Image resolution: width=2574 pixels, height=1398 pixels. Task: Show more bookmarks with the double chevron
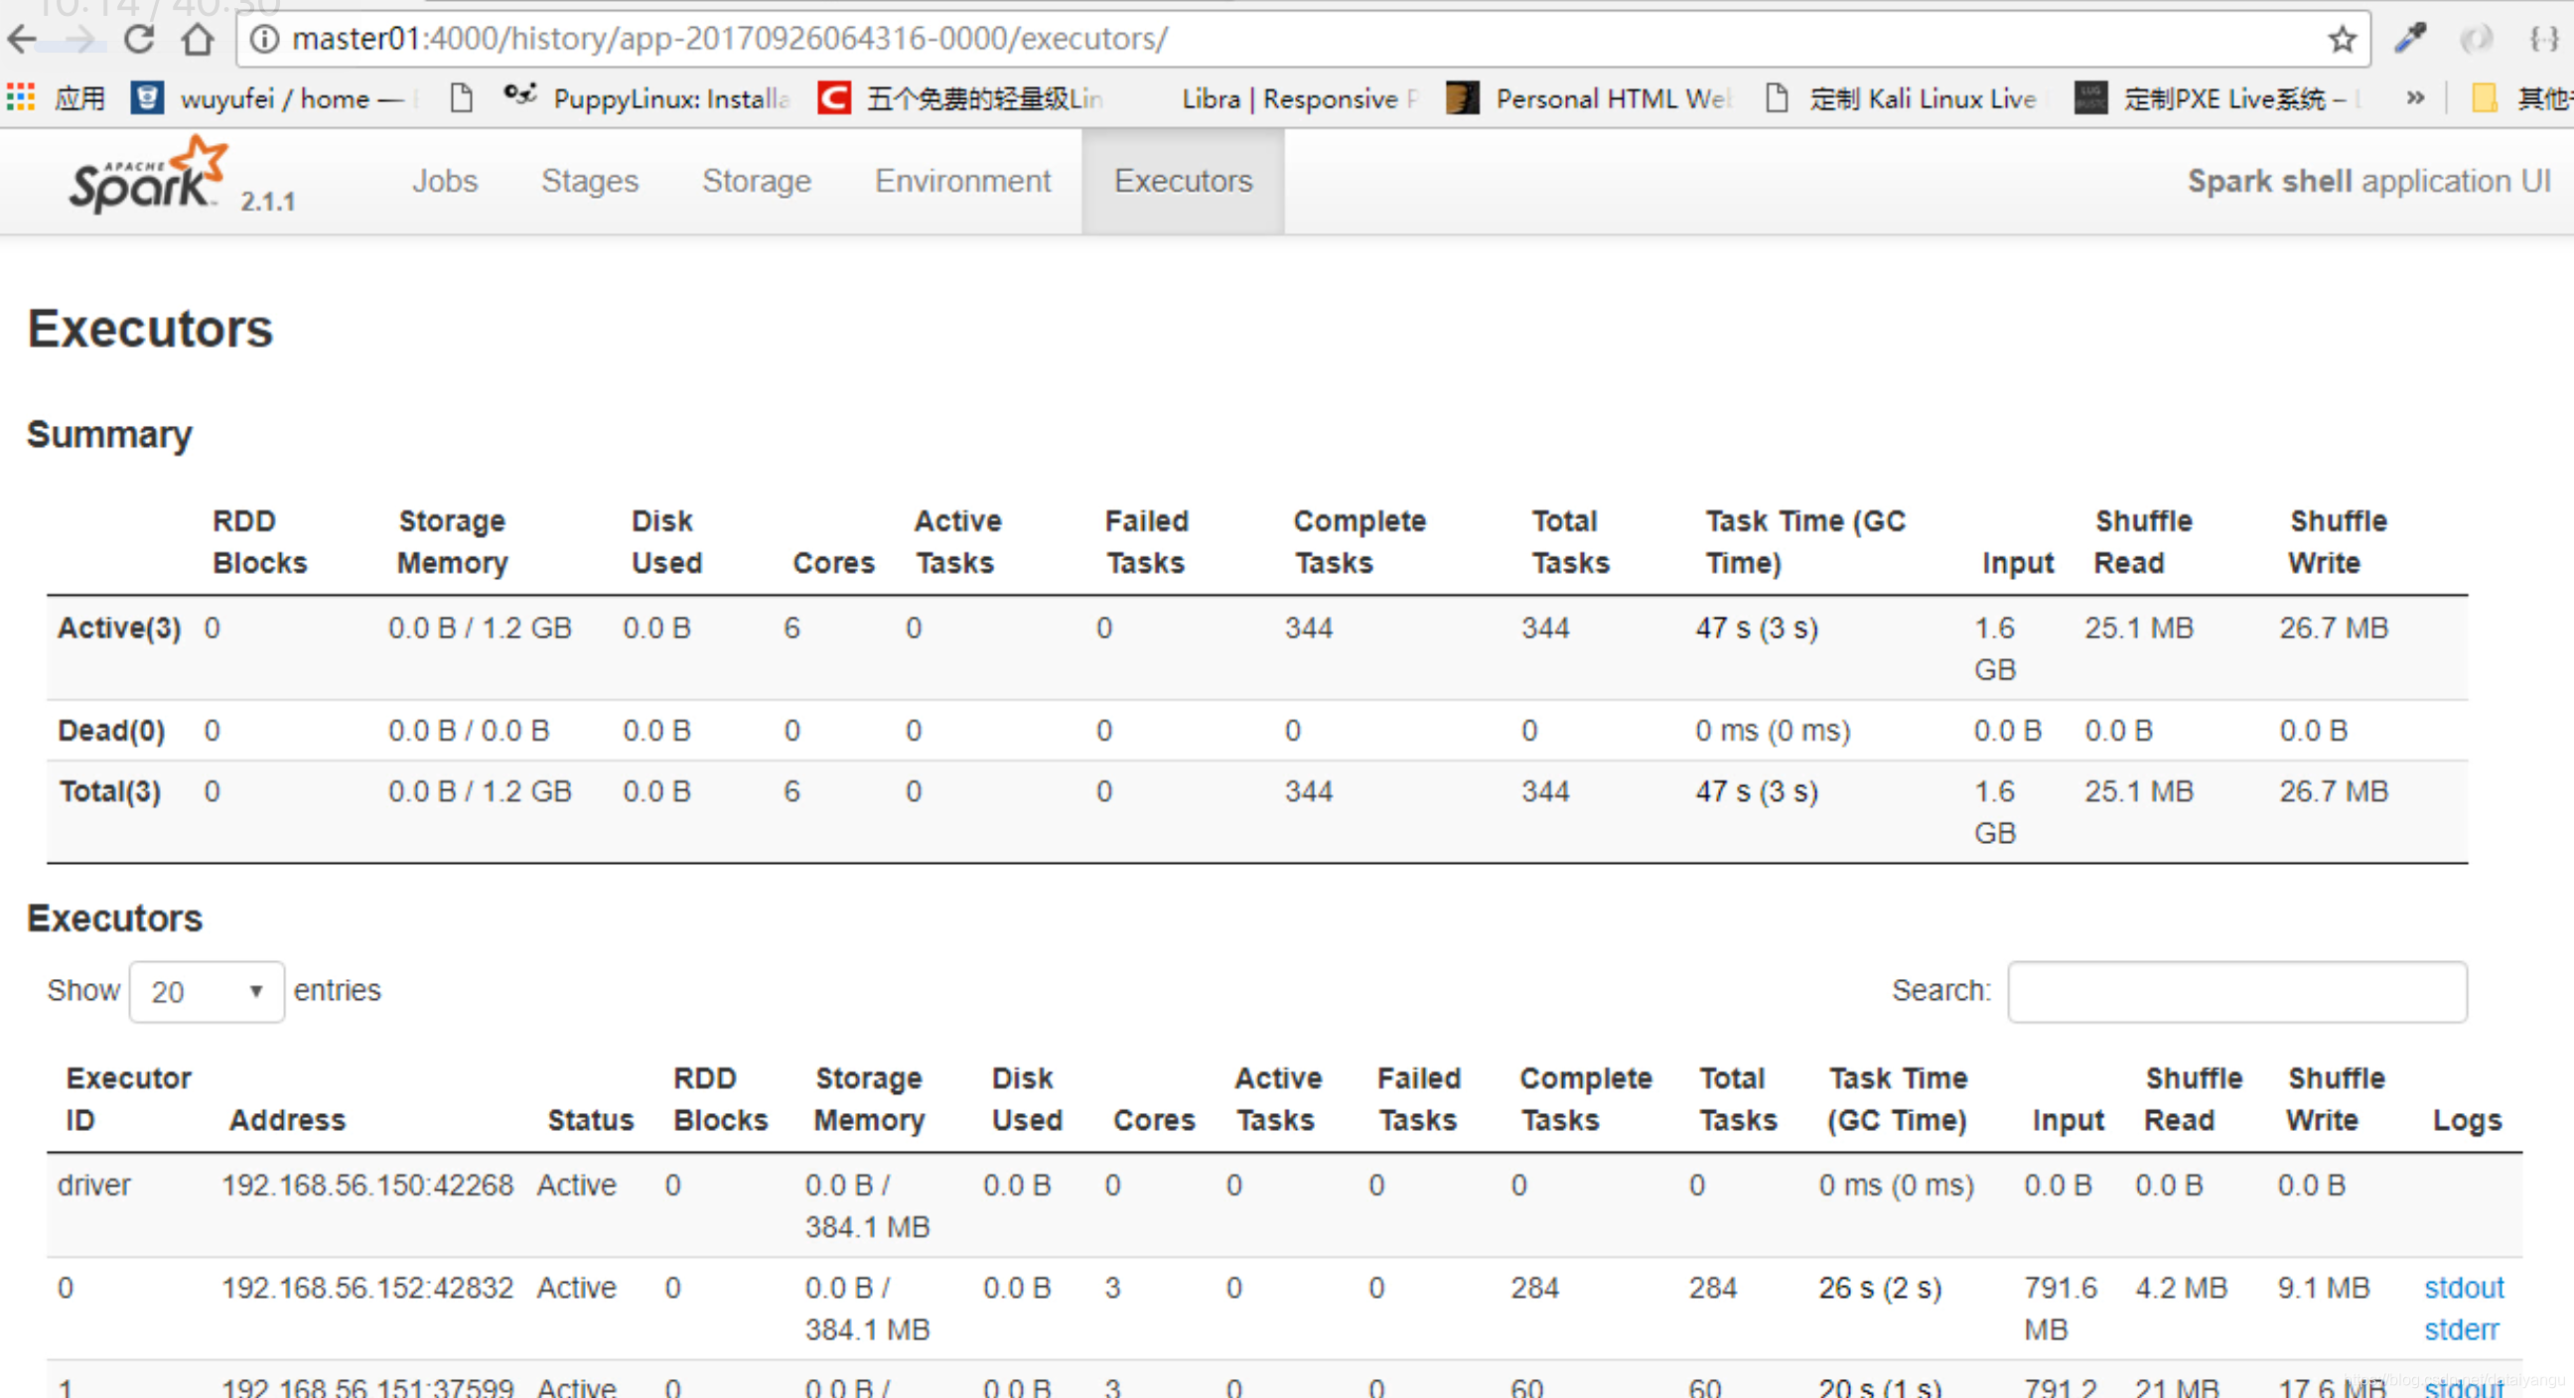(2415, 98)
